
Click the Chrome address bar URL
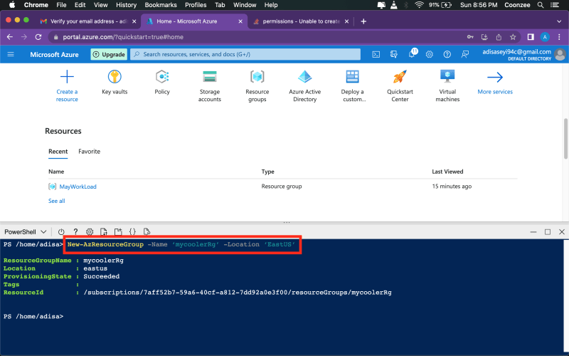tap(123, 37)
